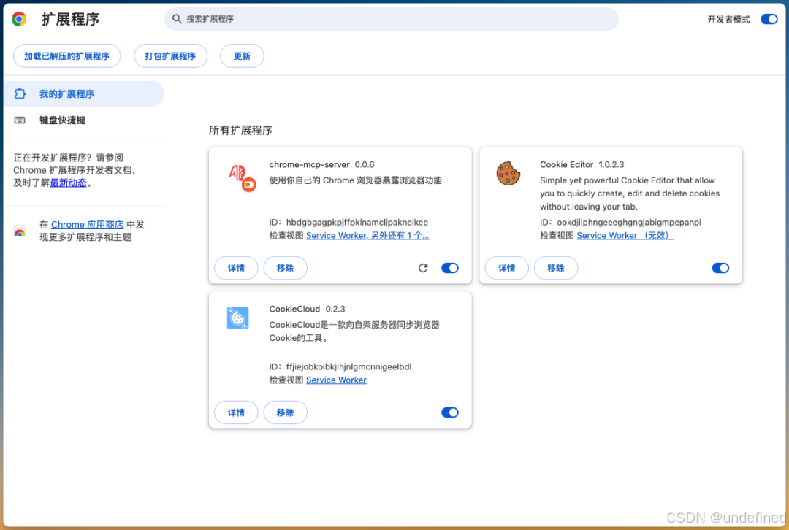This screenshot has height=530, width=789.
Task: Click the chrome-mcp-server 0.0.6 title text
Action: [321, 164]
